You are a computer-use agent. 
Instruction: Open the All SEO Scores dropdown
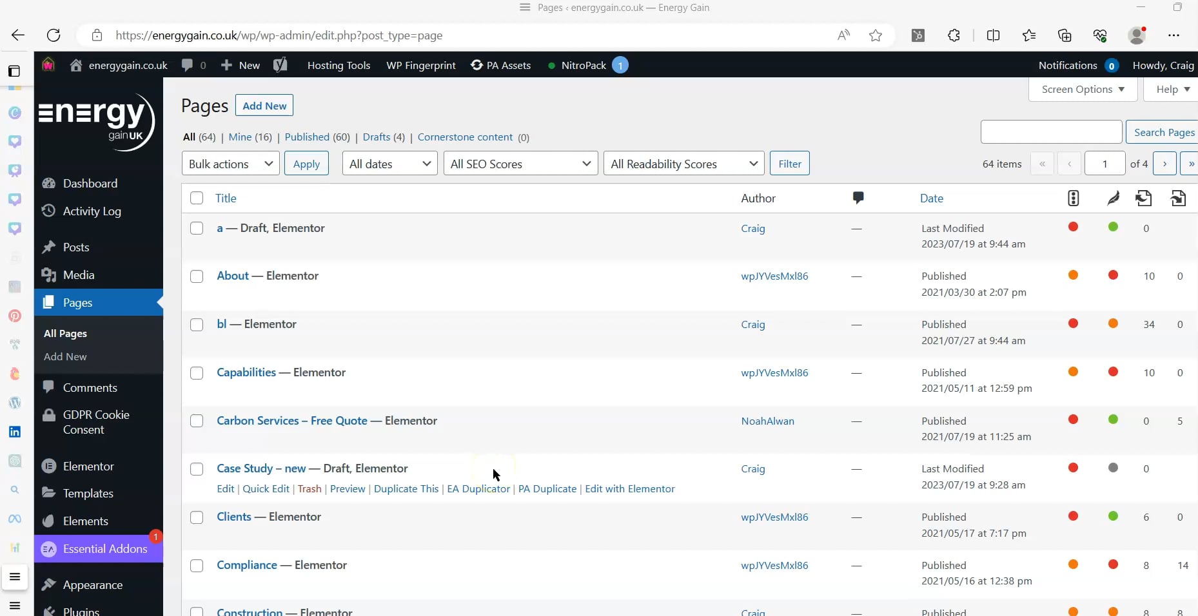tap(520, 163)
